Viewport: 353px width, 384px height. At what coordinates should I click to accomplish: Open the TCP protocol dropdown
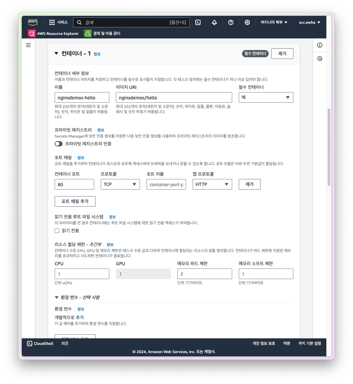click(x=120, y=184)
